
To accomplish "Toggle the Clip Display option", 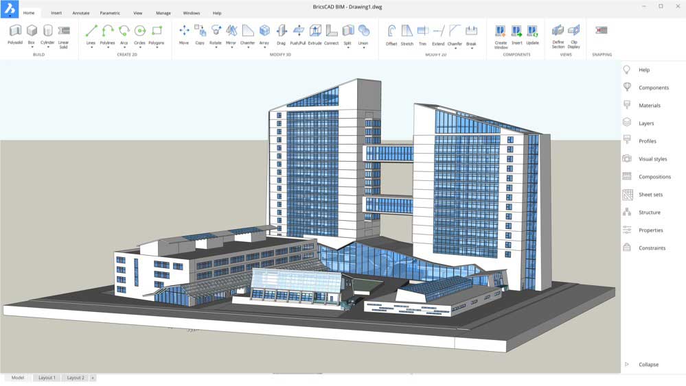I will 574,32.
